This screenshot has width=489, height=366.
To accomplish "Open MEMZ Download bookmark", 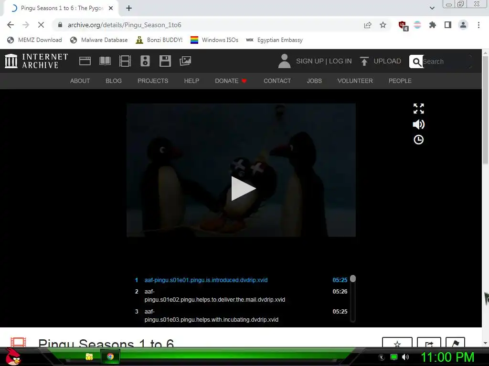I will coord(34,40).
